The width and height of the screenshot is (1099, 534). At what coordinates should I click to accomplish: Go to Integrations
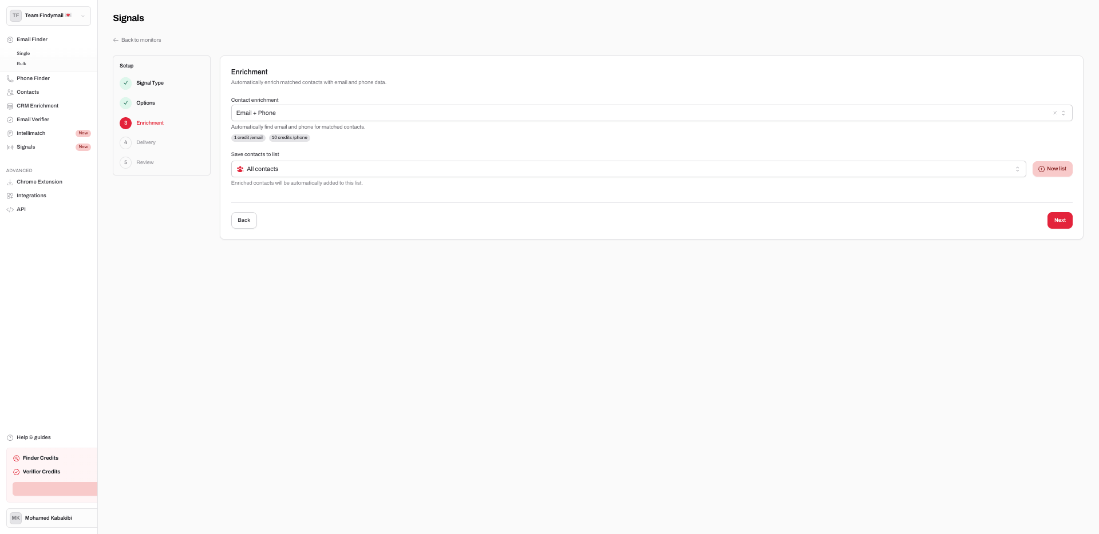point(31,196)
